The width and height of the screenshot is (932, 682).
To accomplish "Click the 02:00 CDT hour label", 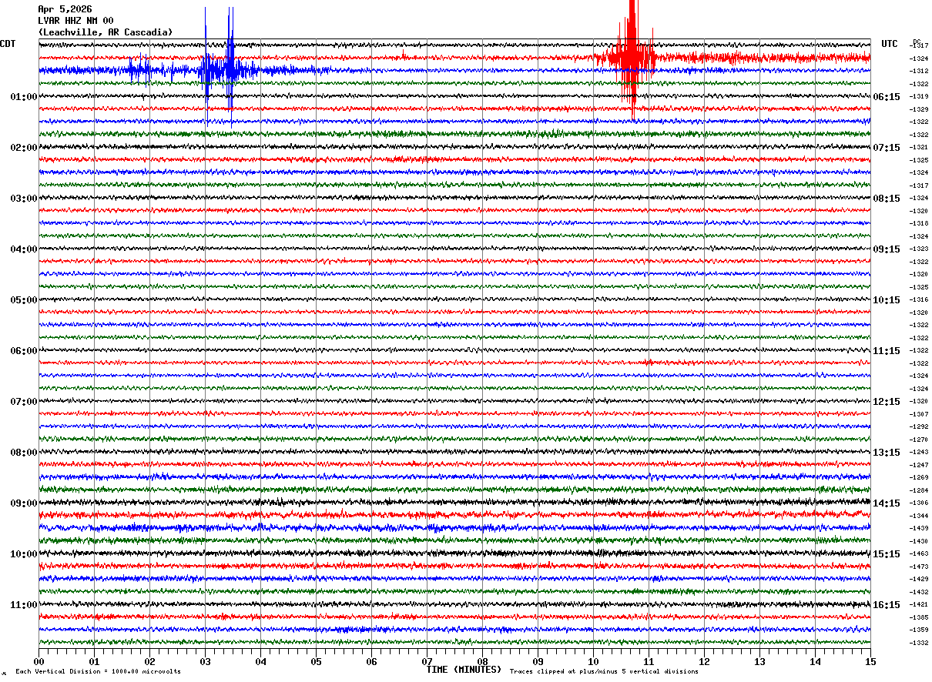I will point(24,147).
